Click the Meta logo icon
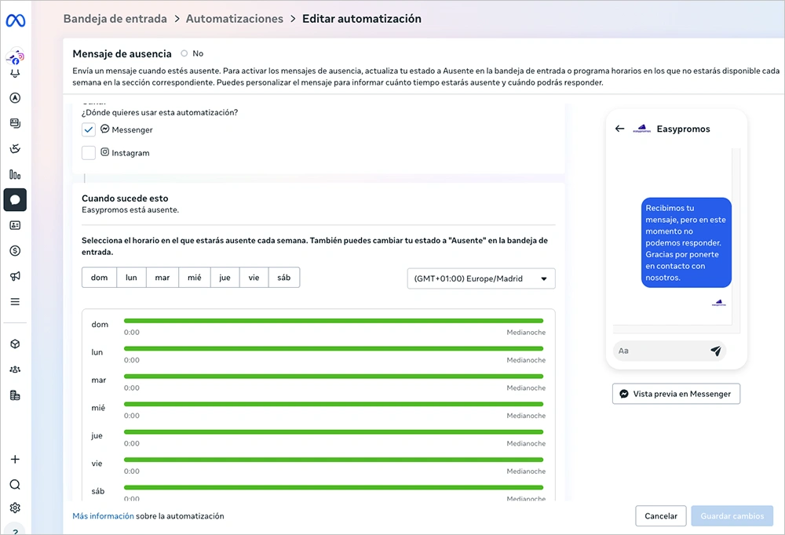 pos(16,21)
